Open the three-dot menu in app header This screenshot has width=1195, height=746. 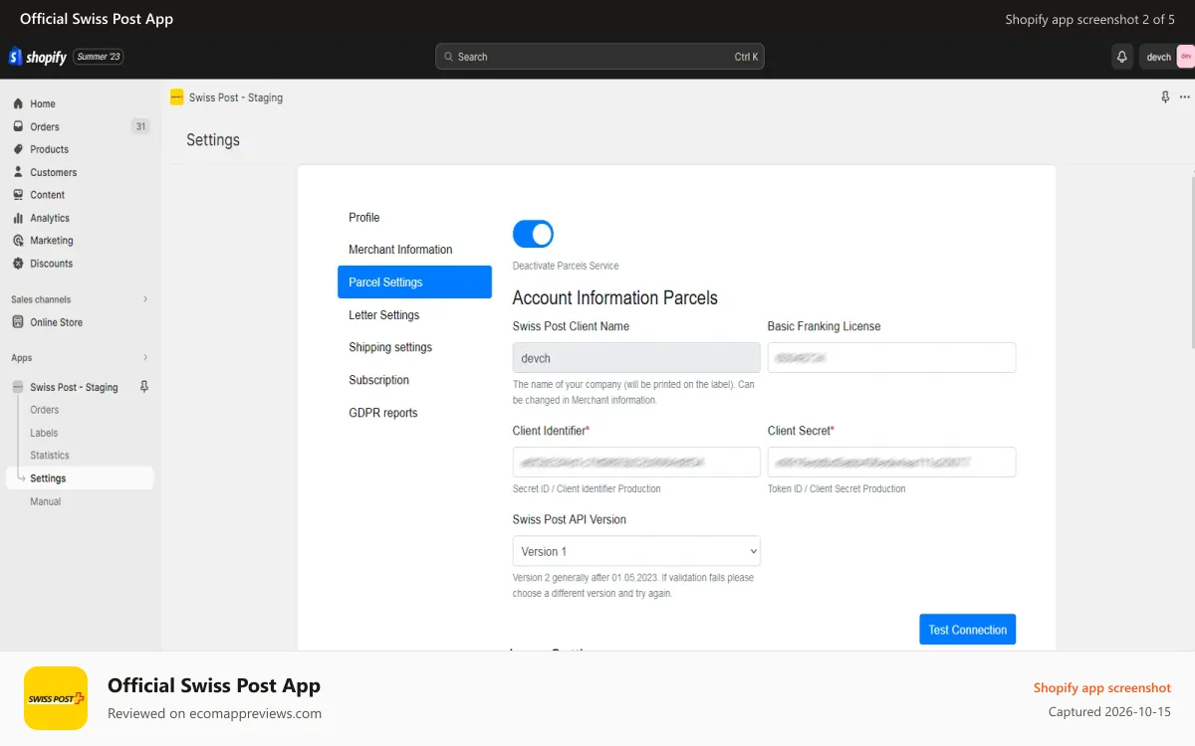coord(1184,97)
